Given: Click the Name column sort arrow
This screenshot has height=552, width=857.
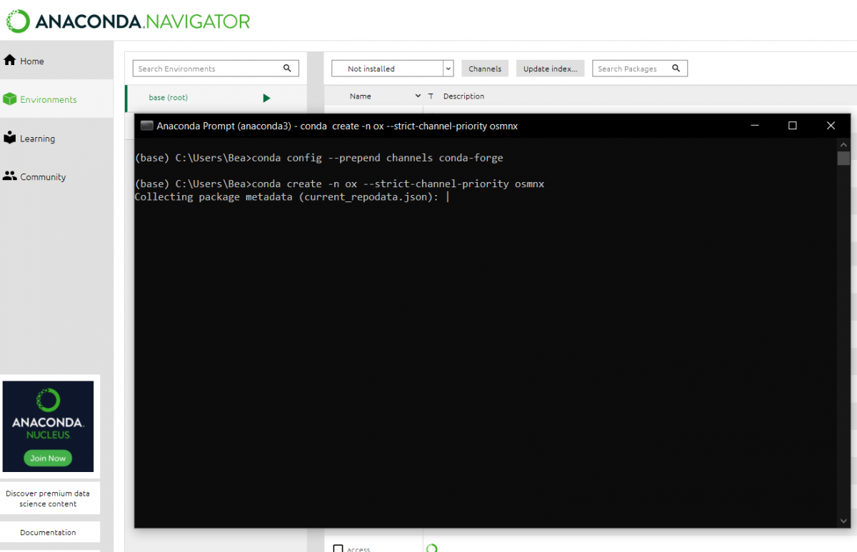Looking at the screenshot, I should [x=418, y=96].
